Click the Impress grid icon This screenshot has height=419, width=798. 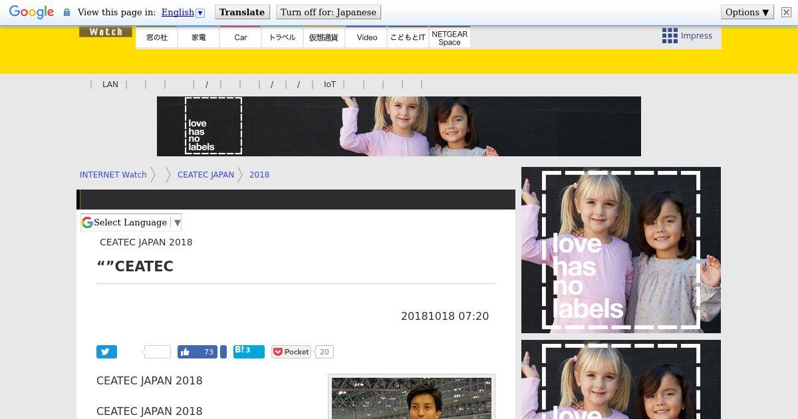pyautogui.click(x=670, y=36)
